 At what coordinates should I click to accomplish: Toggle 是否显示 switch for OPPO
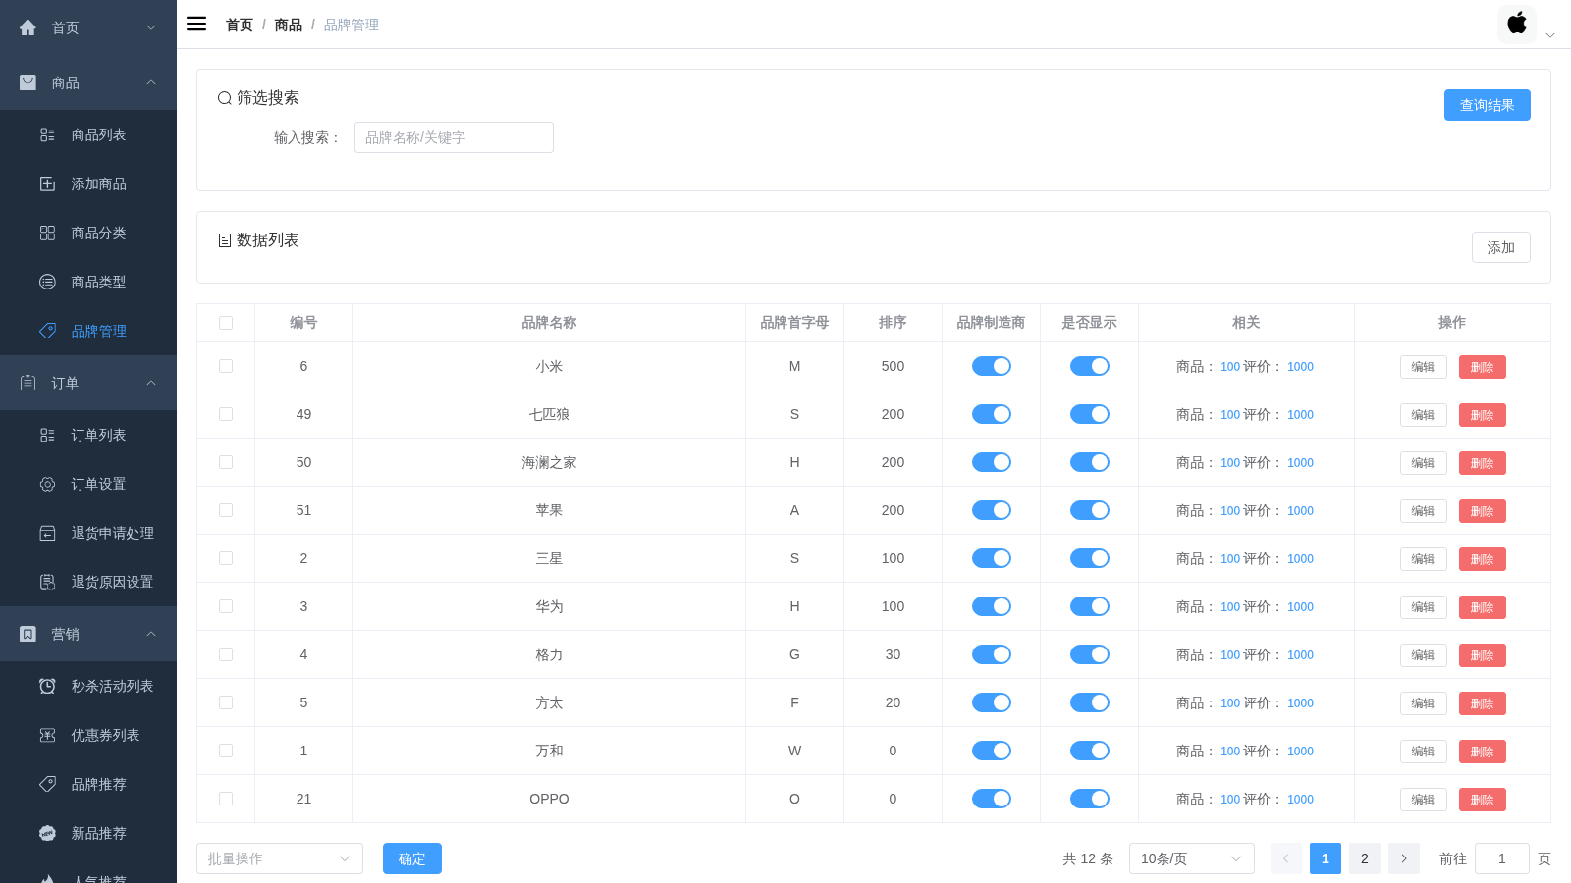(1090, 799)
